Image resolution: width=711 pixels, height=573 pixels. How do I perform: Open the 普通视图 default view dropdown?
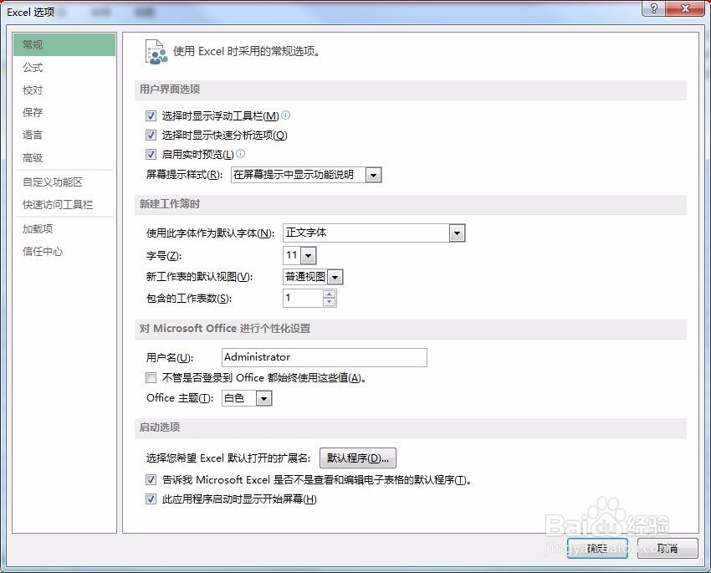coord(335,277)
